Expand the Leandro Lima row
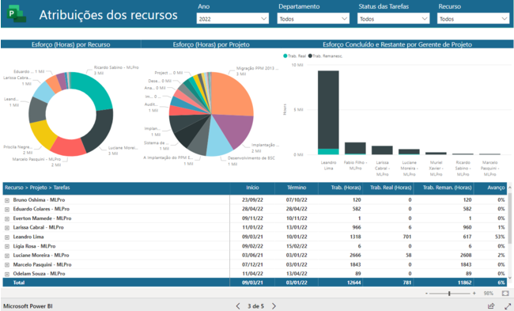514x311 pixels. 7,237
